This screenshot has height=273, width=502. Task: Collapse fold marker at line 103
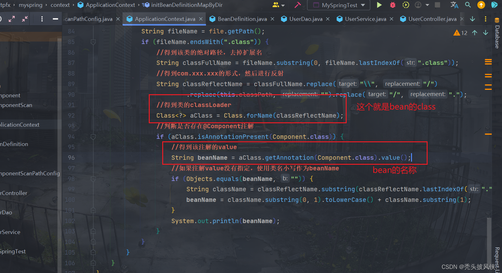[x=93, y=231]
